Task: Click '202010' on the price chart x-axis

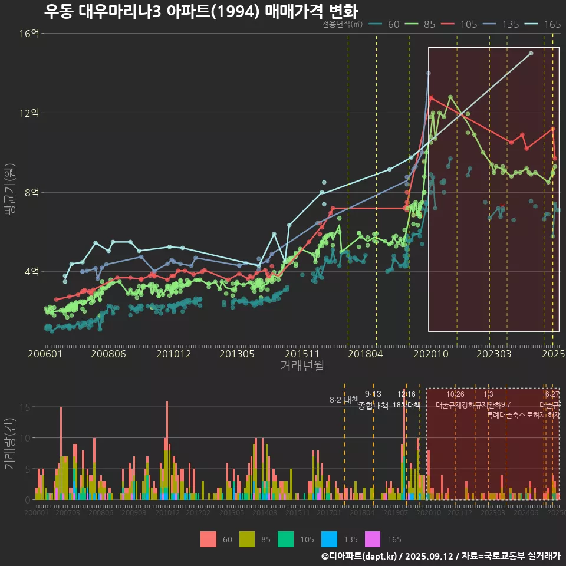Action: tap(430, 354)
